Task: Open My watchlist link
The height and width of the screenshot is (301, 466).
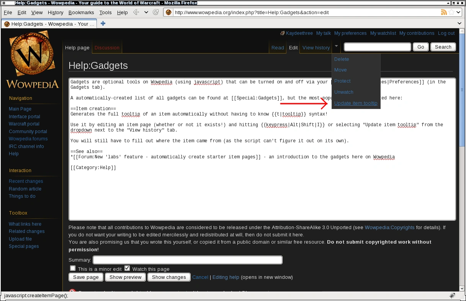Action: pyautogui.click(x=383, y=33)
